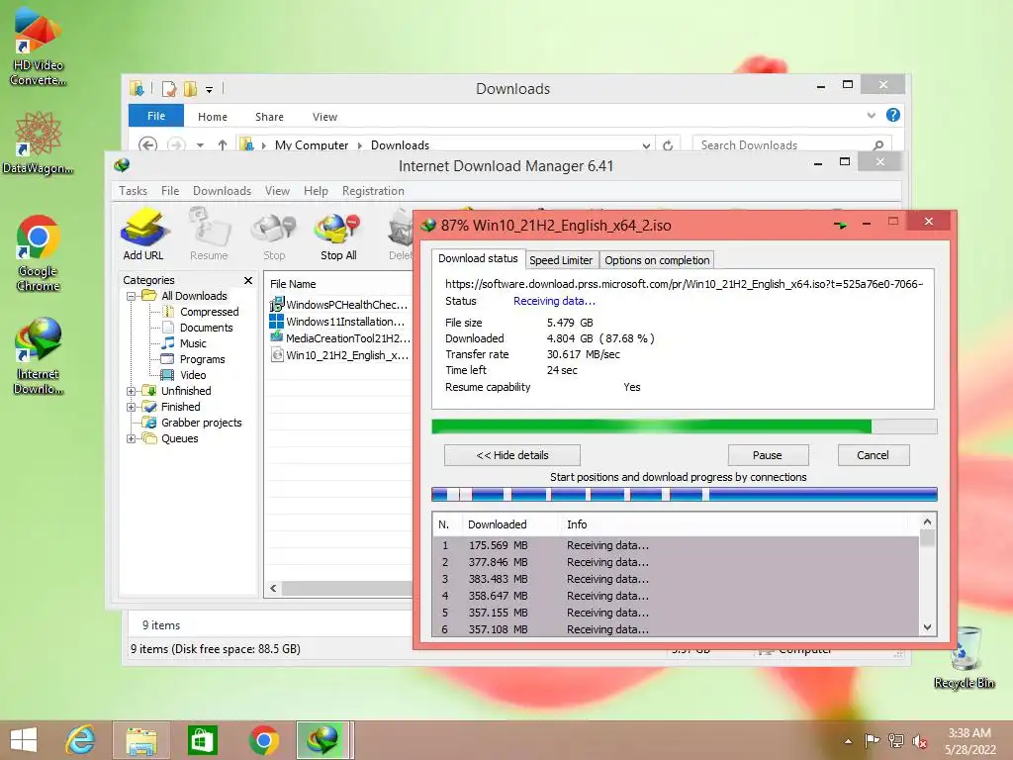Open Internet Download Manager desktop shortcut
The image size is (1013, 760).
(x=39, y=356)
